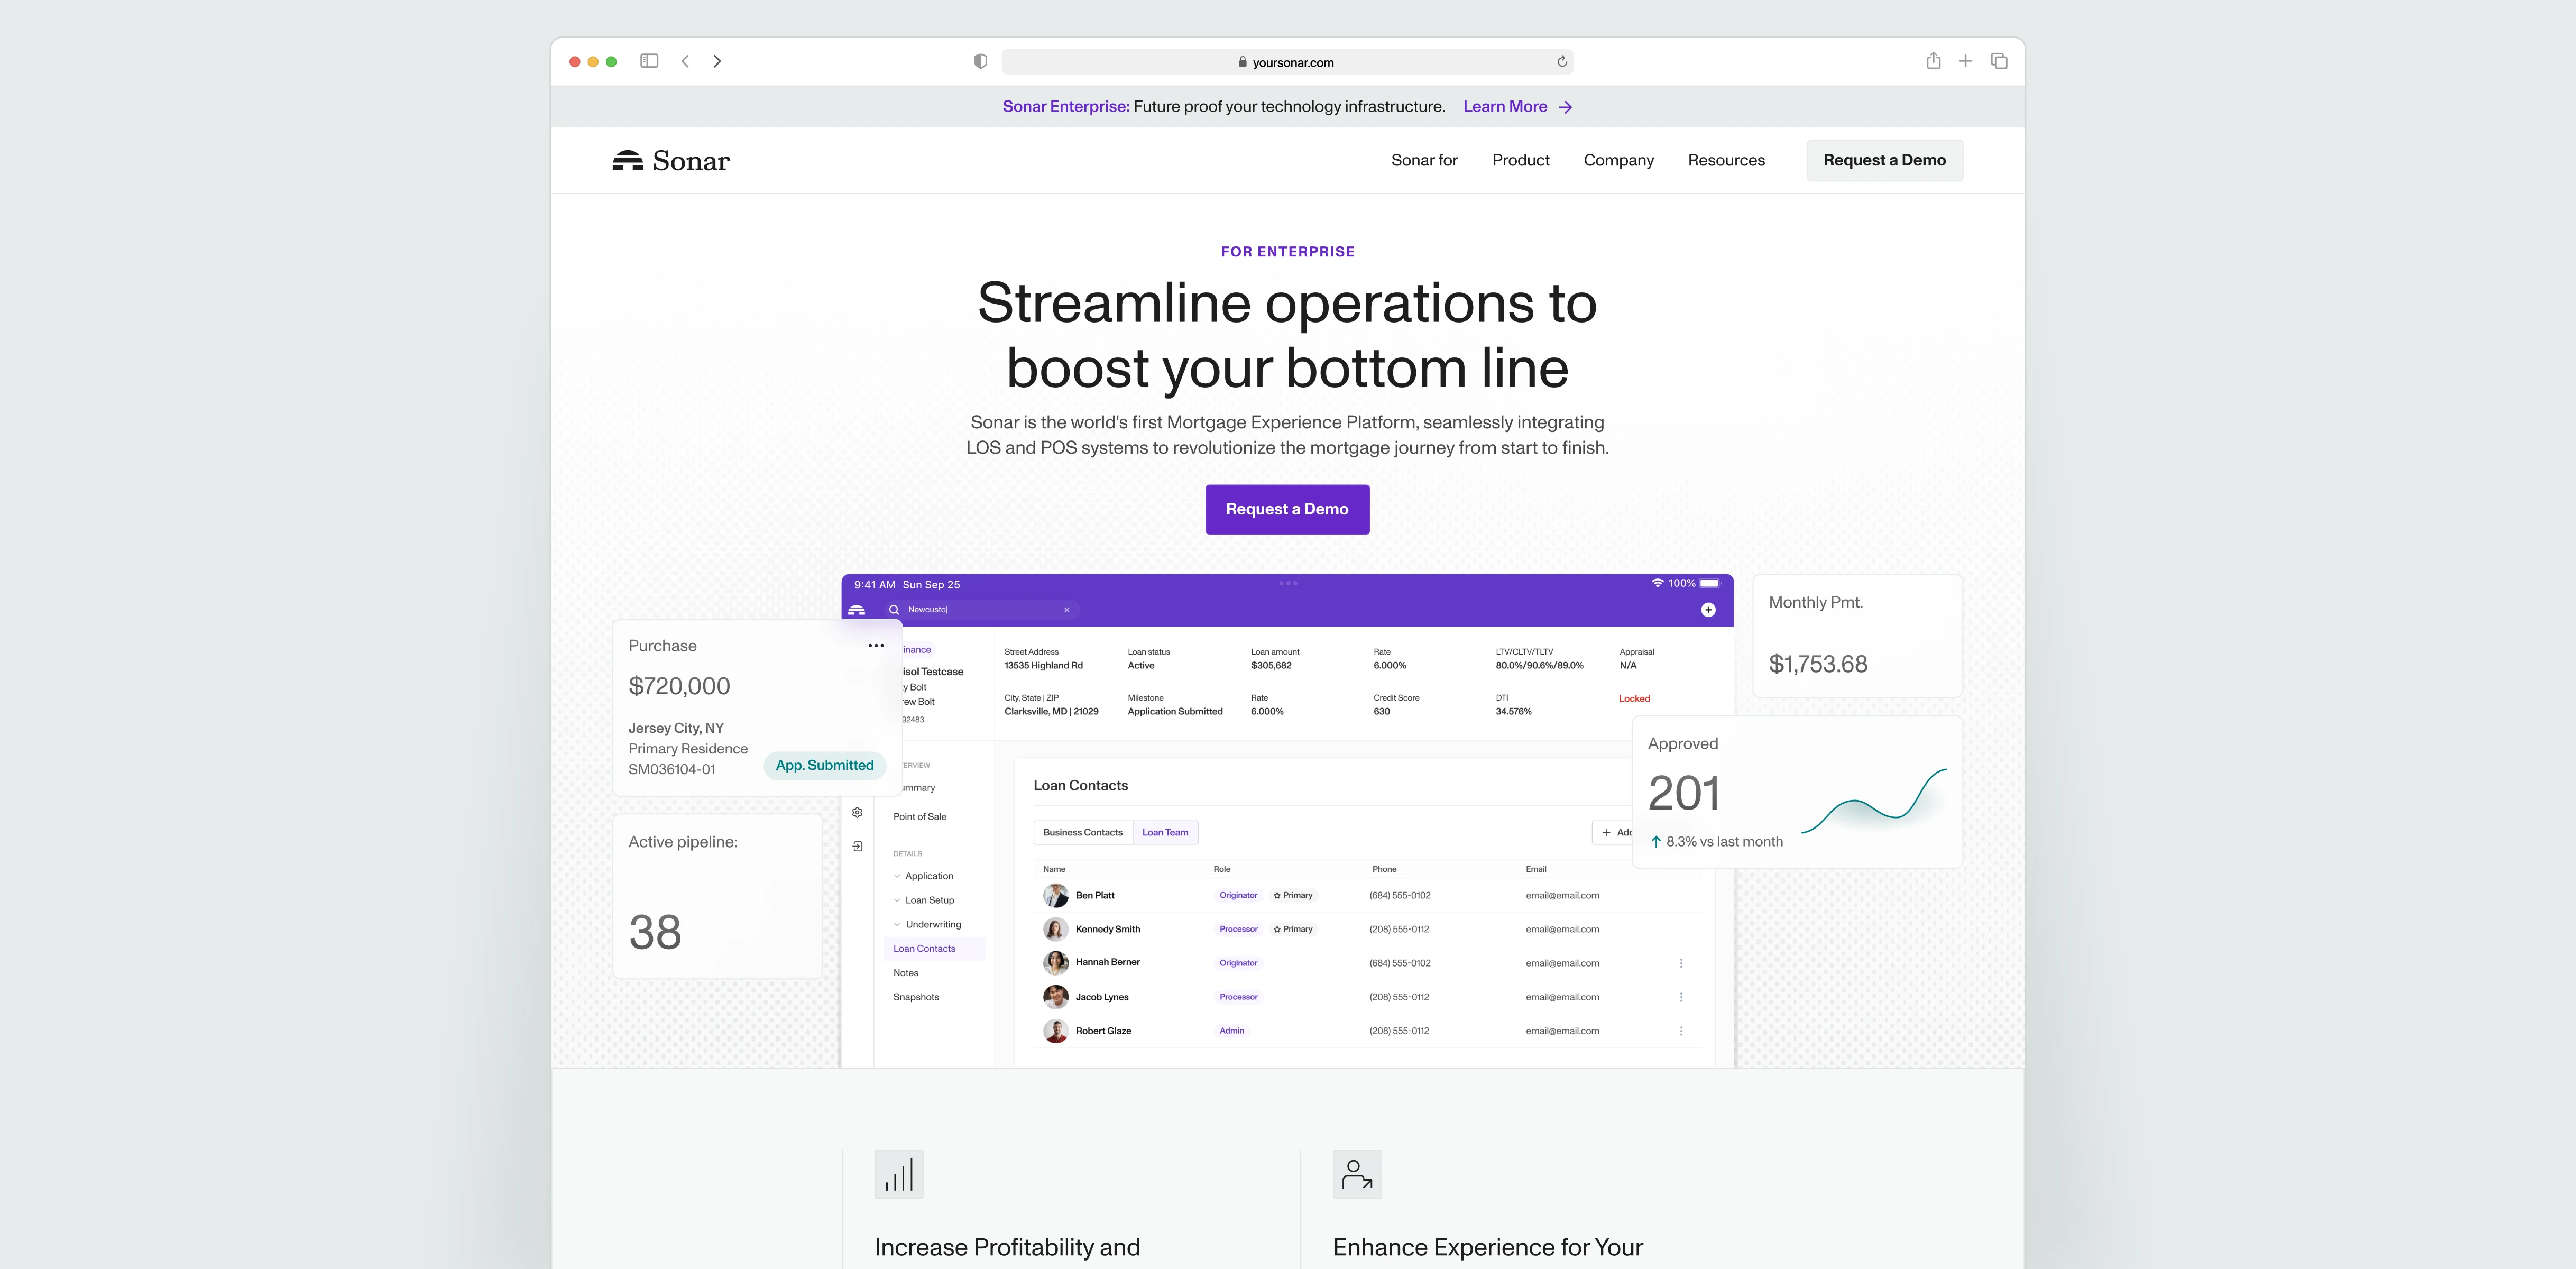Add a new tab with the plus icon
The height and width of the screenshot is (1269, 2576).
(x=1965, y=61)
